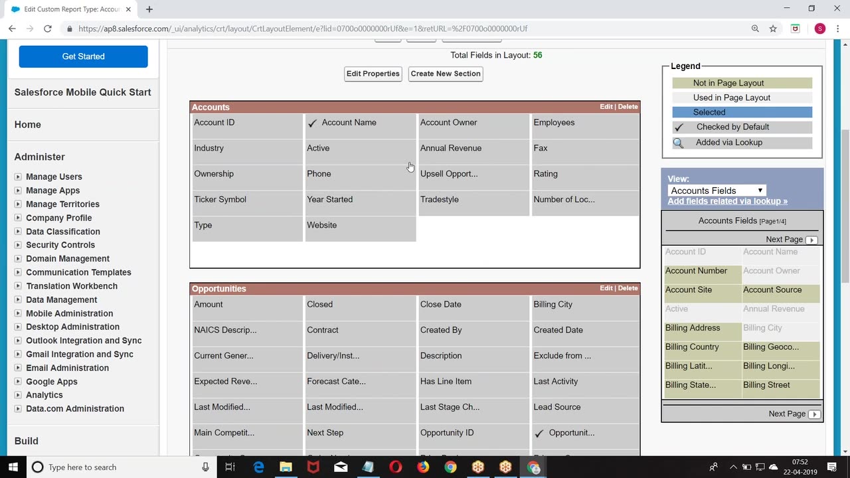Close the Edit Custom Report Type tab

129,9
